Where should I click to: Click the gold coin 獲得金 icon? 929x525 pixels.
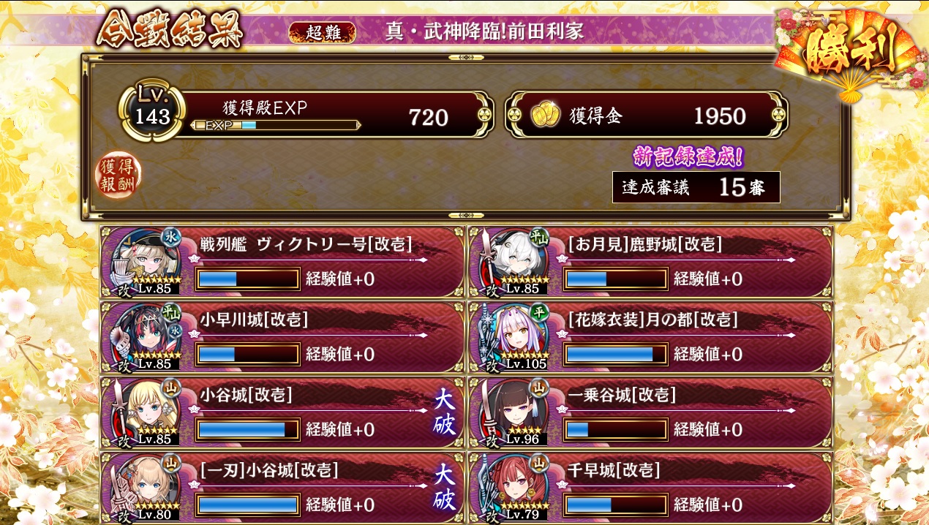click(545, 115)
